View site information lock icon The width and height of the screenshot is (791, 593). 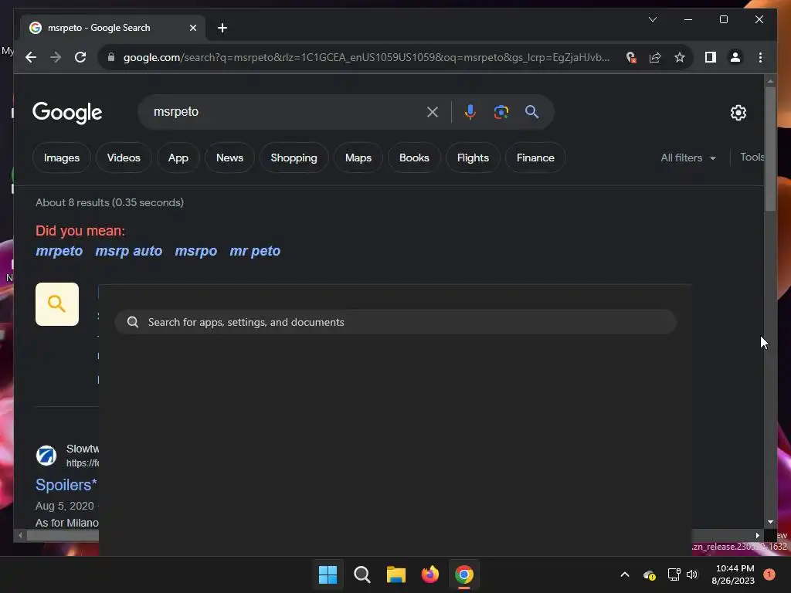[111, 57]
